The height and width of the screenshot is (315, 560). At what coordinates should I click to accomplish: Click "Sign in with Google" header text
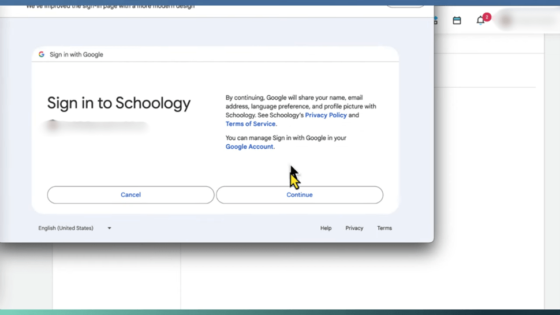(x=76, y=55)
